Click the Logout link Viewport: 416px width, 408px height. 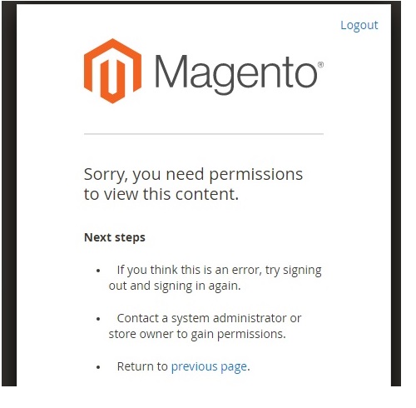click(359, 26)
